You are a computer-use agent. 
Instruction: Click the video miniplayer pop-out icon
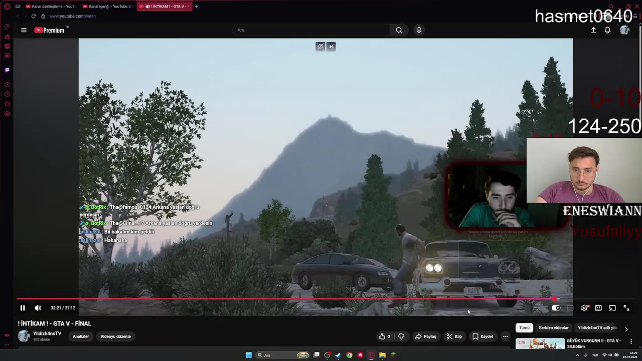pyautogui.click(x=320, y=47)
